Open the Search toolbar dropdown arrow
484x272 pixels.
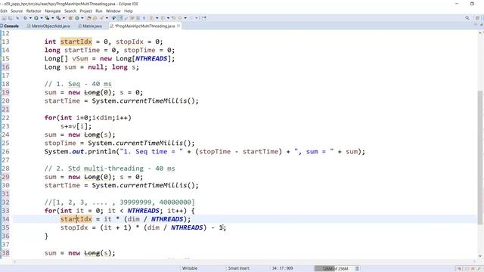click(107, 18)
